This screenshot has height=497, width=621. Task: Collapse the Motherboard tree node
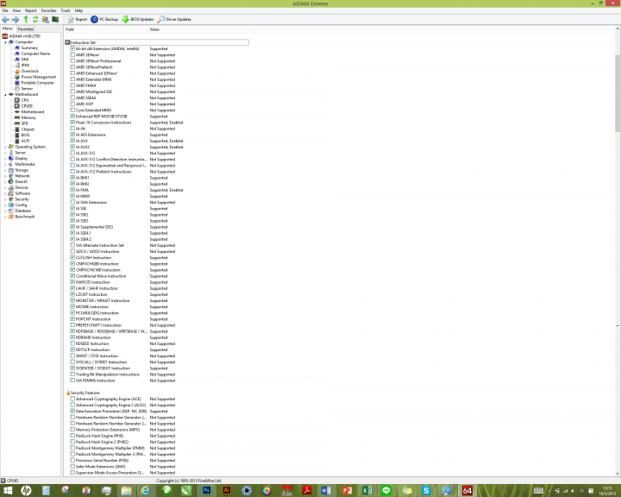tap(5, 94)
